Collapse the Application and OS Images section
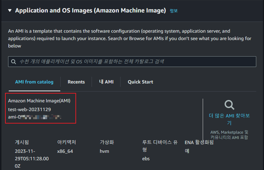 [10, 10]
